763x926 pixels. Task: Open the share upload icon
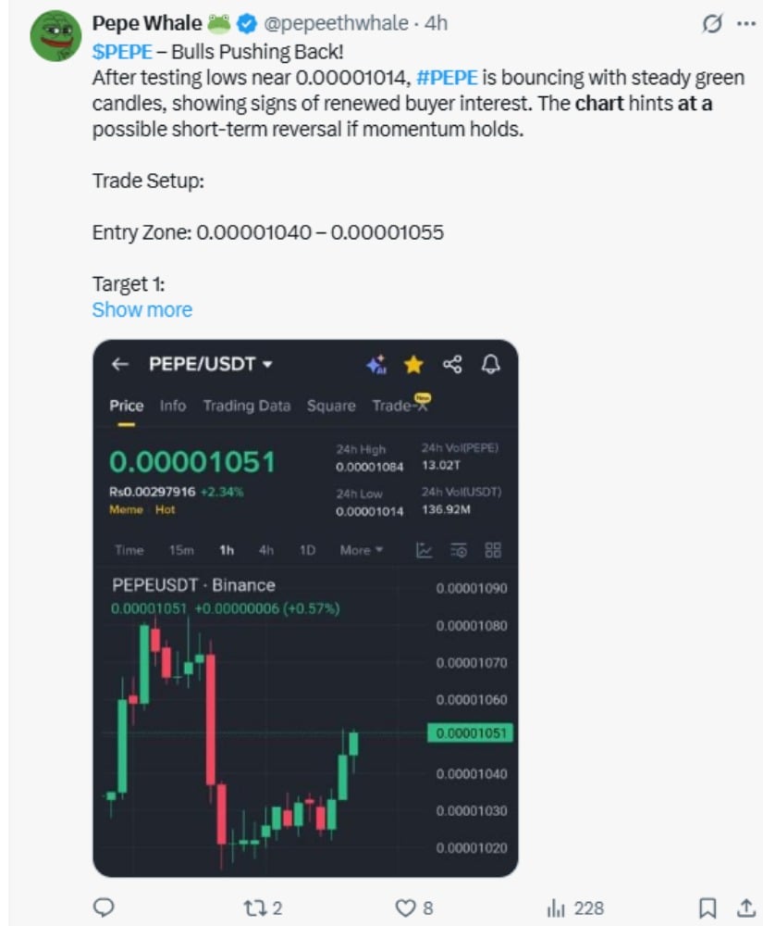coord(746,907)
